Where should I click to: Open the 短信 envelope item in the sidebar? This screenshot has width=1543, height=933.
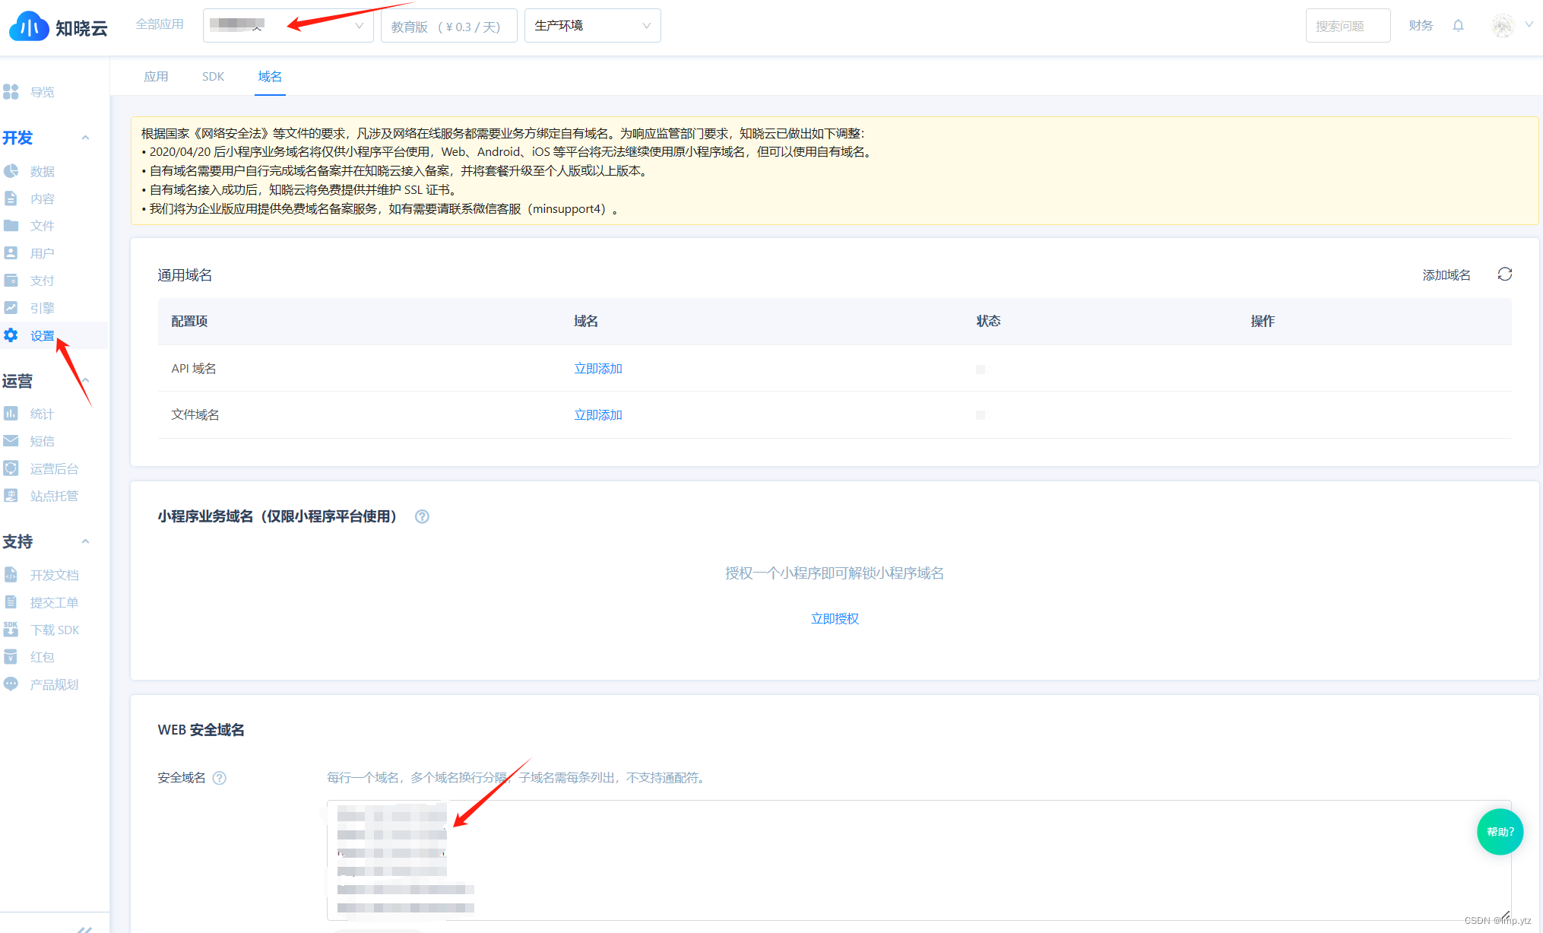[41, 441]
